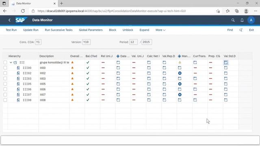
Task: Click the III07 hierarchy row label
Action: [x=27, y=94]
